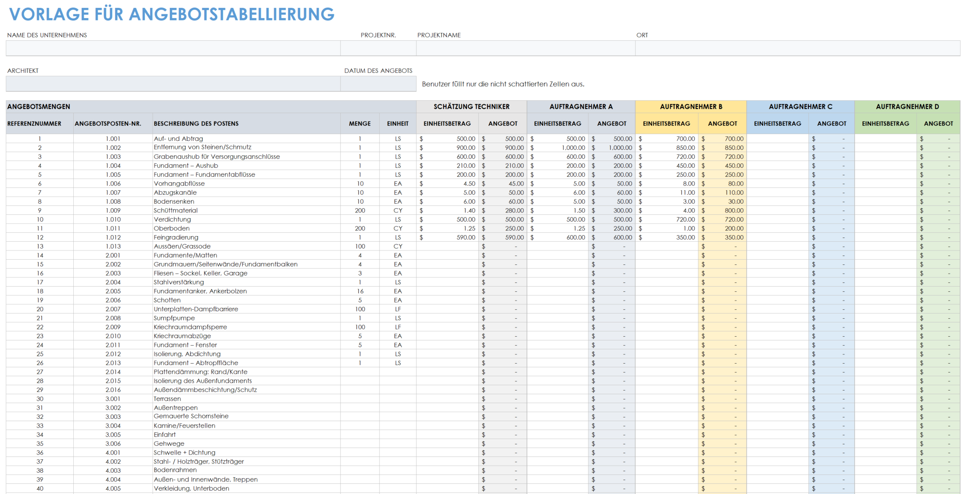Click the 'Kriechraumabzüge' cell
969x494 pixels.
click(x=246, y=336)
